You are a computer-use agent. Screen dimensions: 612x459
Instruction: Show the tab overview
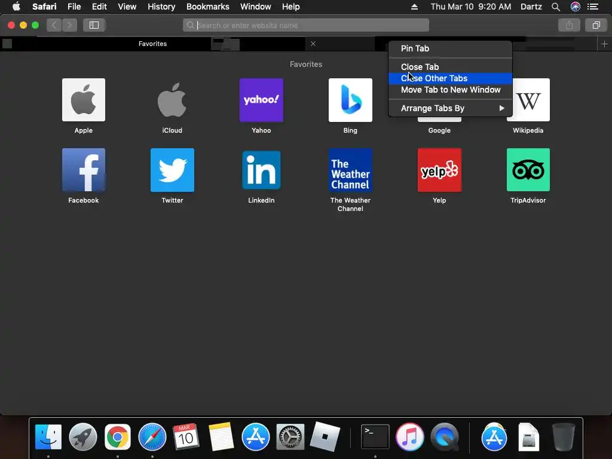pos(596,25)
